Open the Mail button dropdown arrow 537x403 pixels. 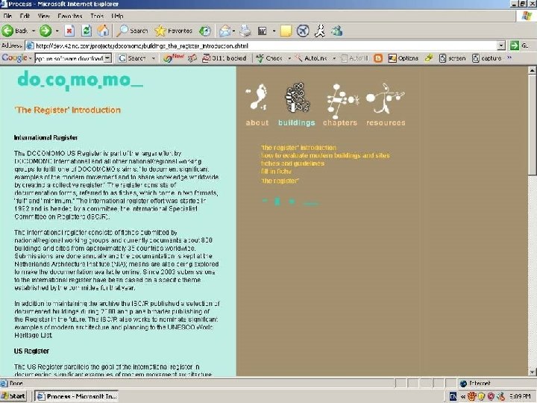(233, 31)
